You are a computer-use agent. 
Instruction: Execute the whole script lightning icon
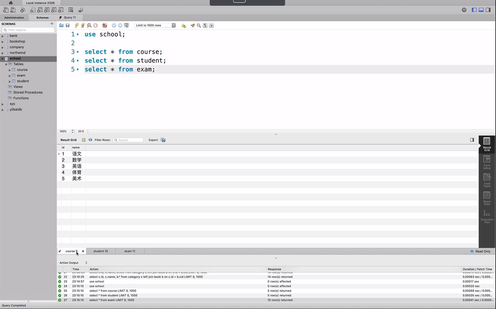click(x=77, y=25)
